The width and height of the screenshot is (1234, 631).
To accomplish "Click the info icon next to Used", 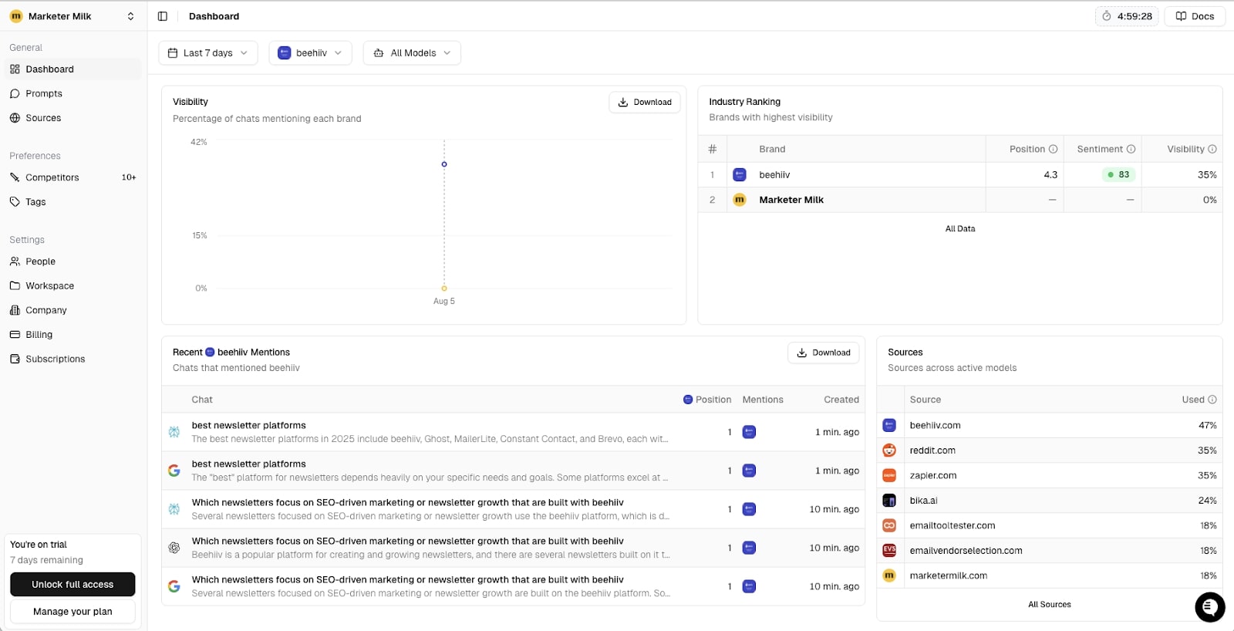I will click(x=1212, y=400).
